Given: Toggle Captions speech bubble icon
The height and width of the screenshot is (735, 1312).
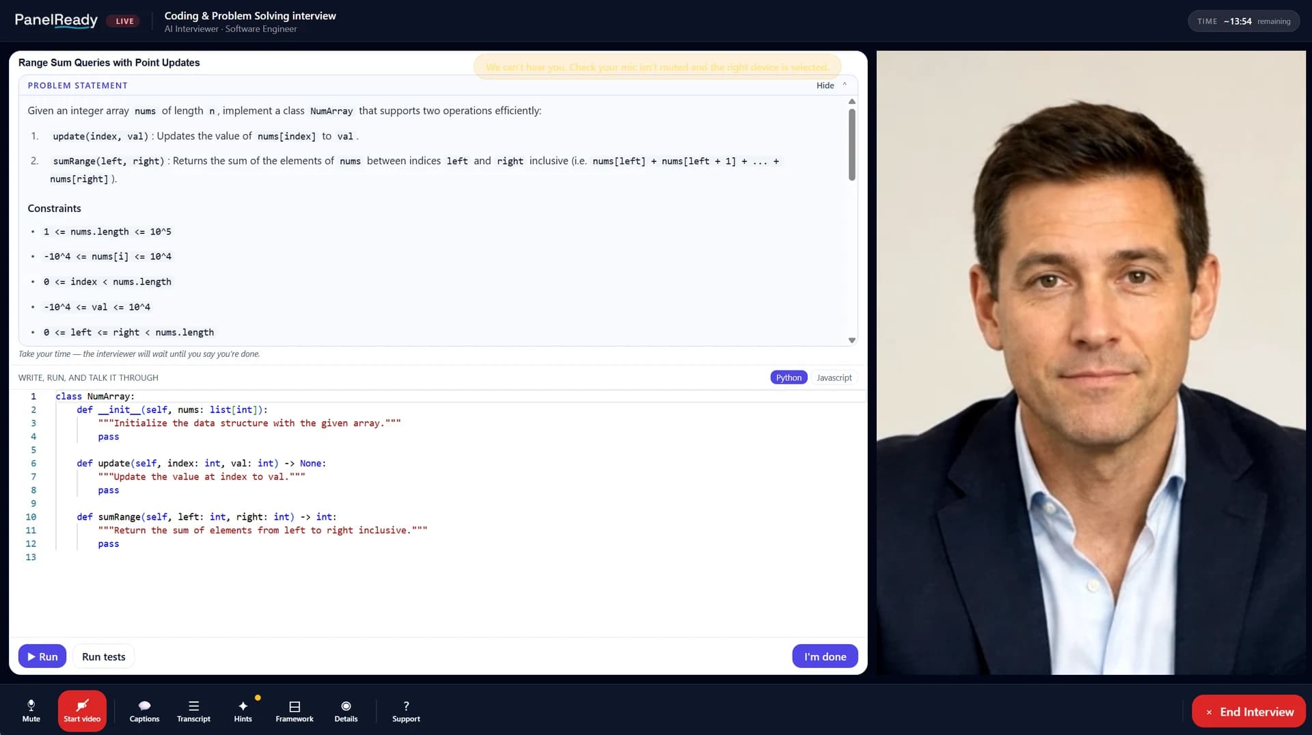Looking at the screenshot, I should [144, 711].
